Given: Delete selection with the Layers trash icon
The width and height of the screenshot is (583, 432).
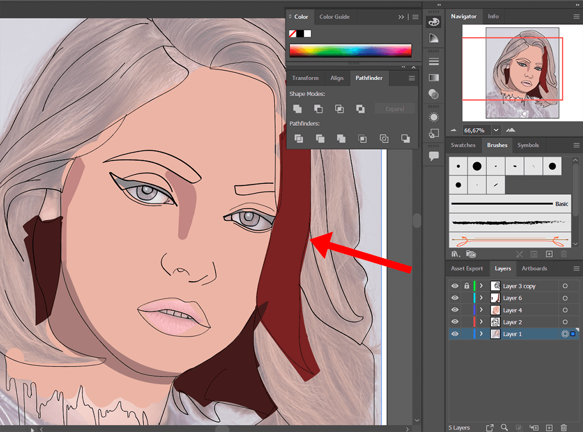Looking at the screenshot, I should 564,427.
